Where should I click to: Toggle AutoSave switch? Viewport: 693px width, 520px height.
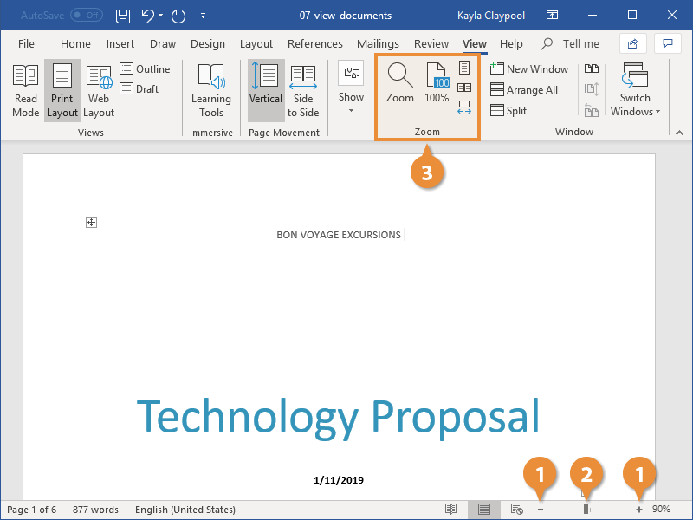[86, 16]
